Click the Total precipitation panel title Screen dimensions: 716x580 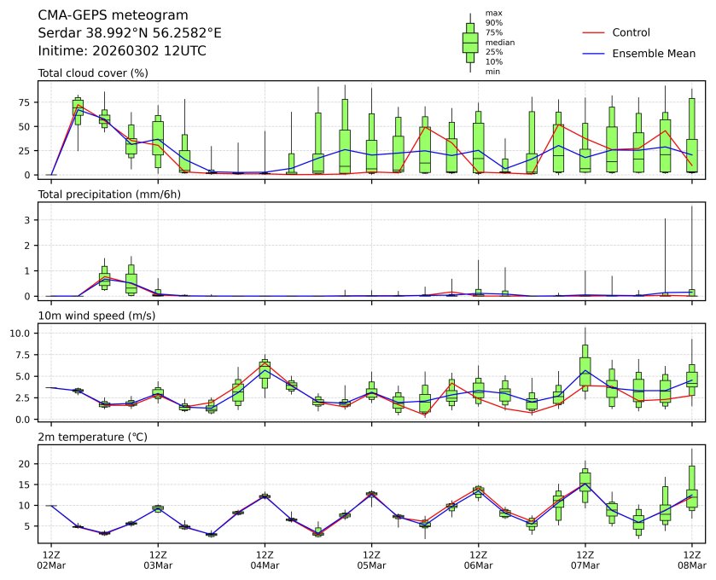coord(102,194)
